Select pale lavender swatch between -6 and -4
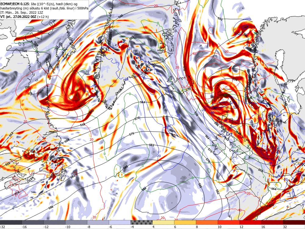 pos(120,222)
